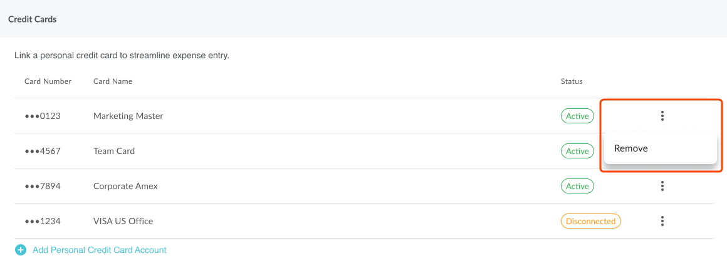Click the card number ending in 0123

click(43, 116)
